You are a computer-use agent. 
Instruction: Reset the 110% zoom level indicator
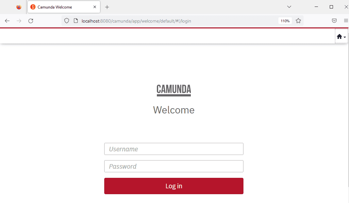point(285,21)
